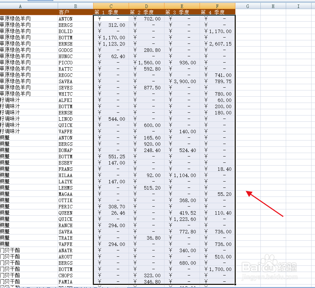The image size is (315, 288).
Task: Select customer cell HUNGC
Action: [75, 56]
